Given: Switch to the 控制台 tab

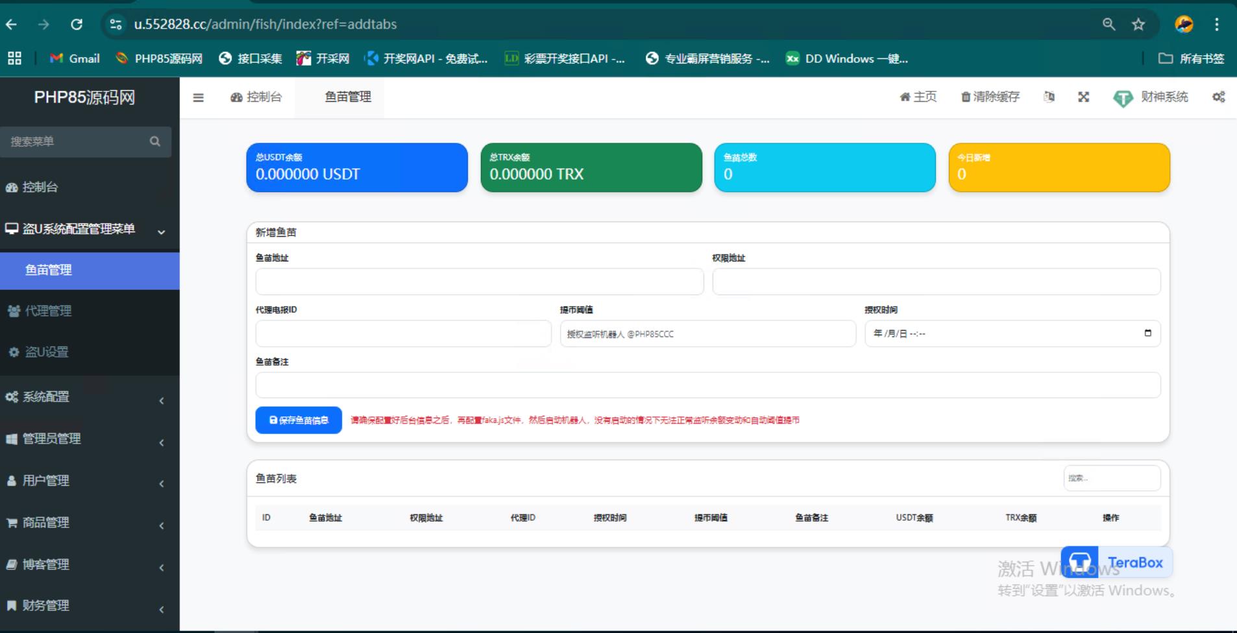Looking at the screenshot, I should [x=256, y=97].
